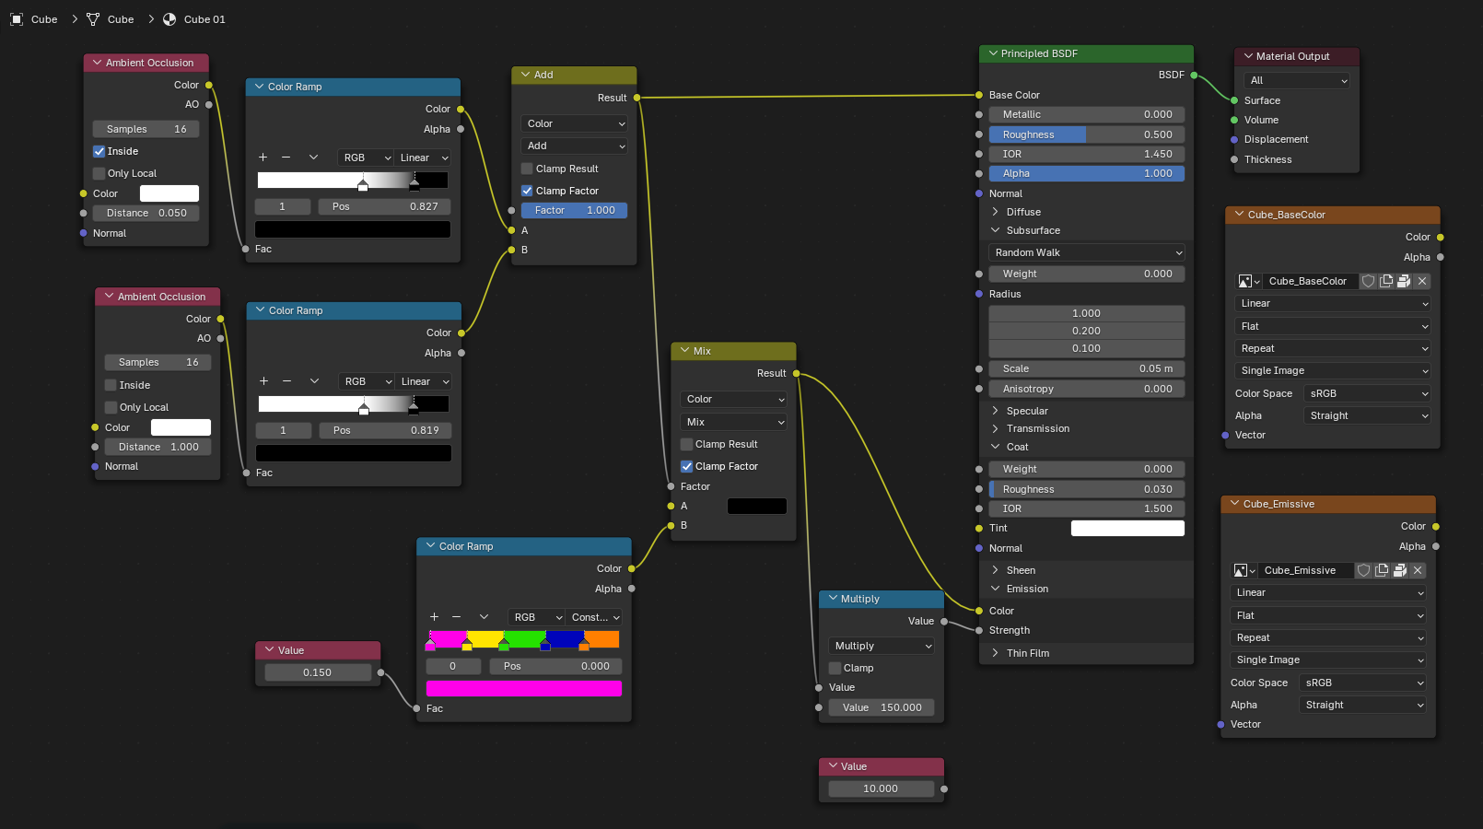
Task: Uncheck Inside in top Ambient Occlusion node
Action: click(99, 151)
